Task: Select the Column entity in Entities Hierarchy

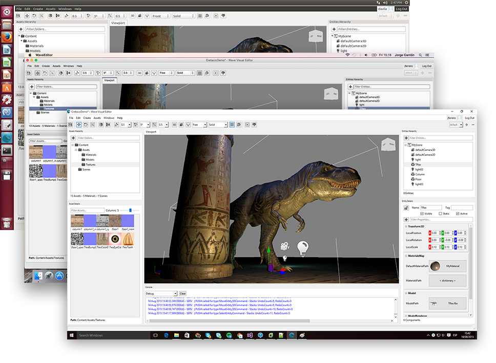Action: tap(420, 174)
